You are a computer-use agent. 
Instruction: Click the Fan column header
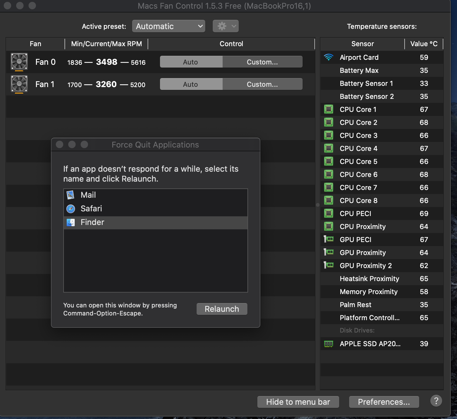tap(35, 44)
